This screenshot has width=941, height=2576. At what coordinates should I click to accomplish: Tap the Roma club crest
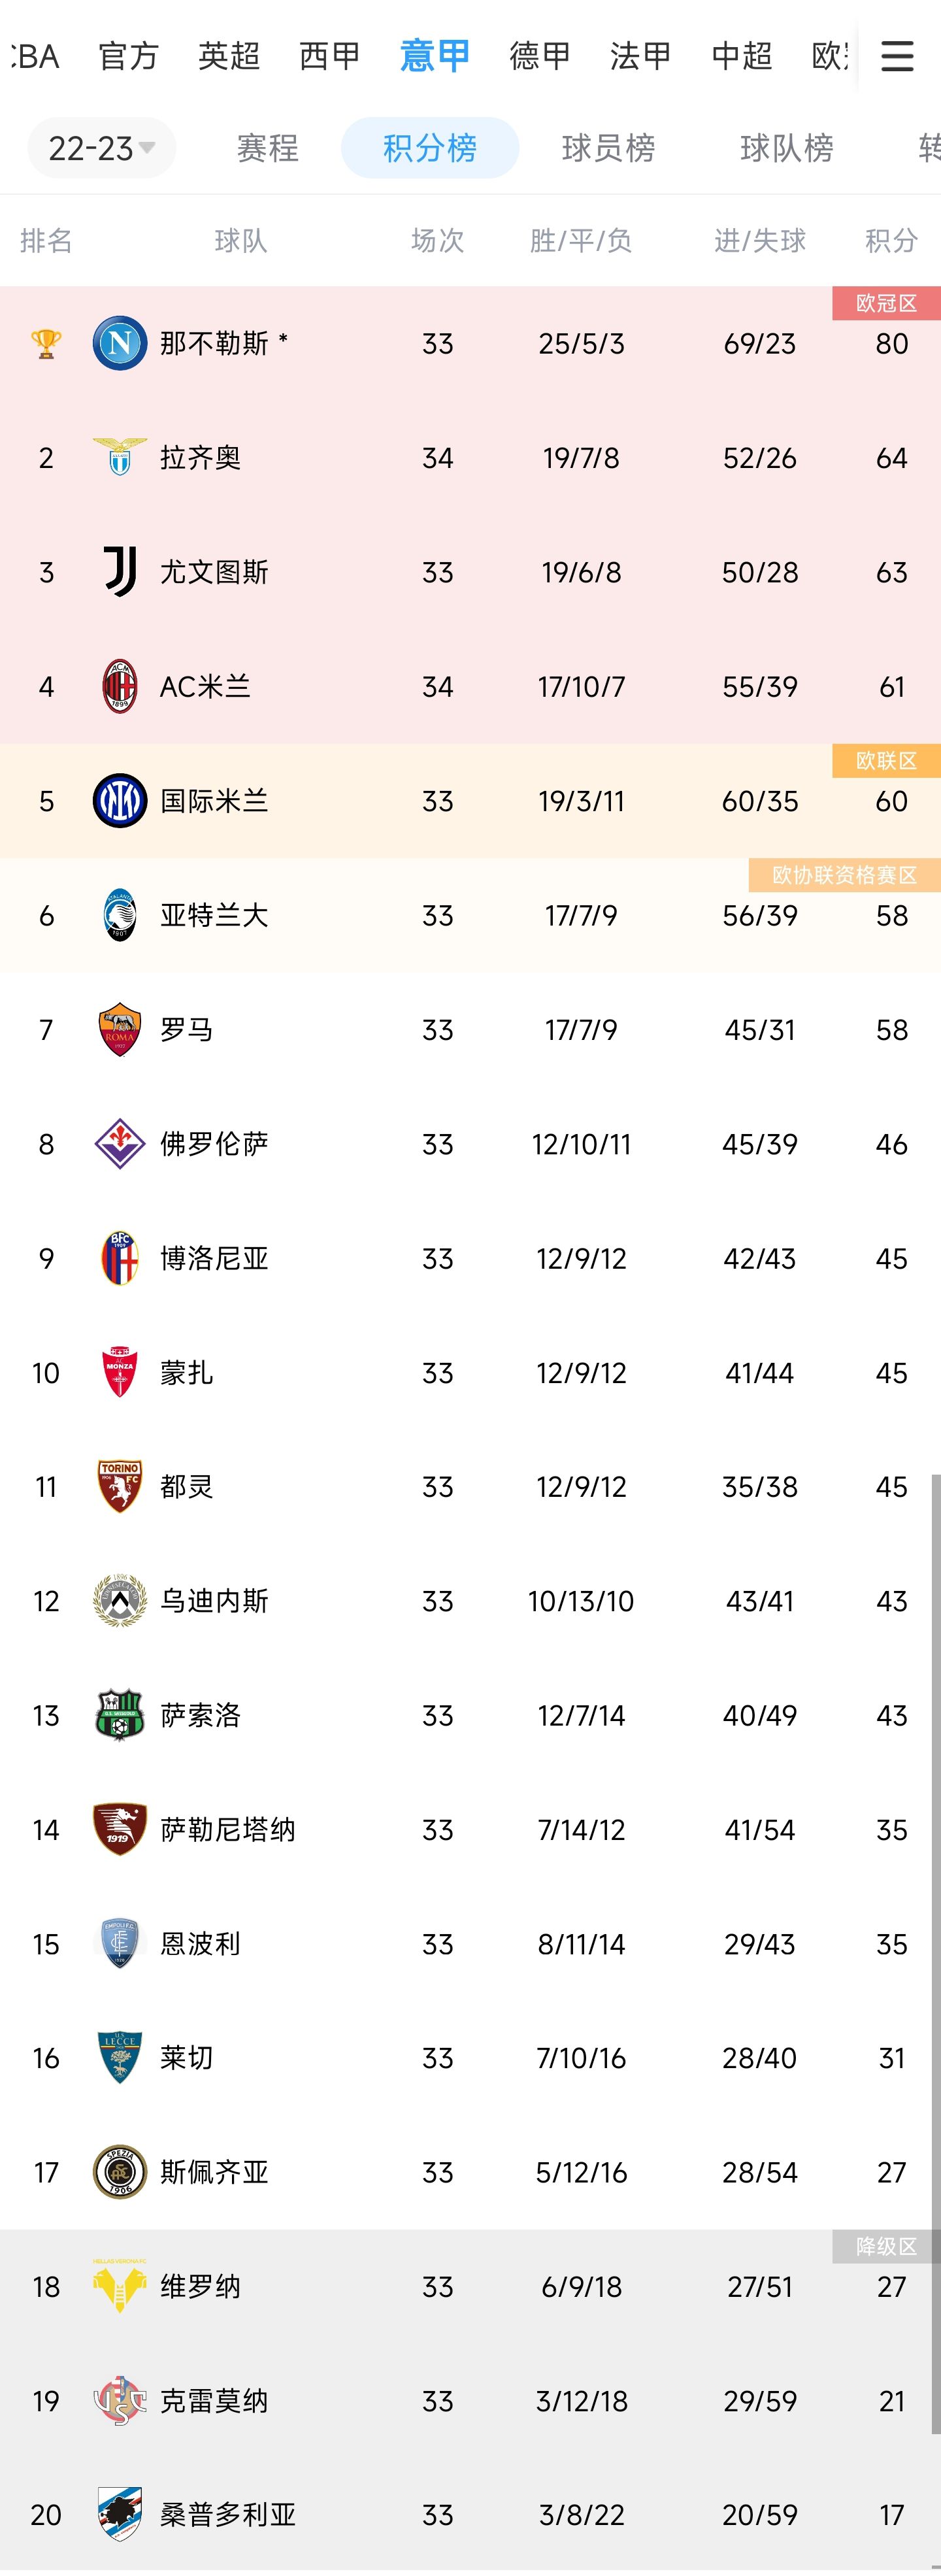[x=119, y=1030]
